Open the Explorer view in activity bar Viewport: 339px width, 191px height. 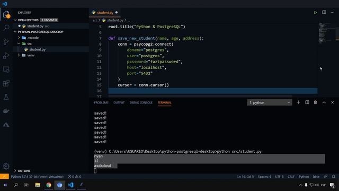[6, 14]
